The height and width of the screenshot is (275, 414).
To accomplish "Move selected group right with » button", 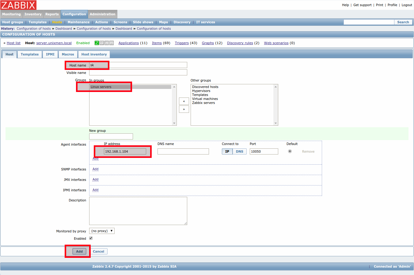I will 184,109.
